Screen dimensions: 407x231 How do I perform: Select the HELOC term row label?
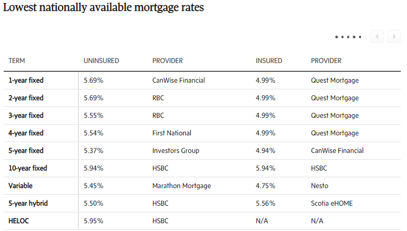[x=18, y=221]
